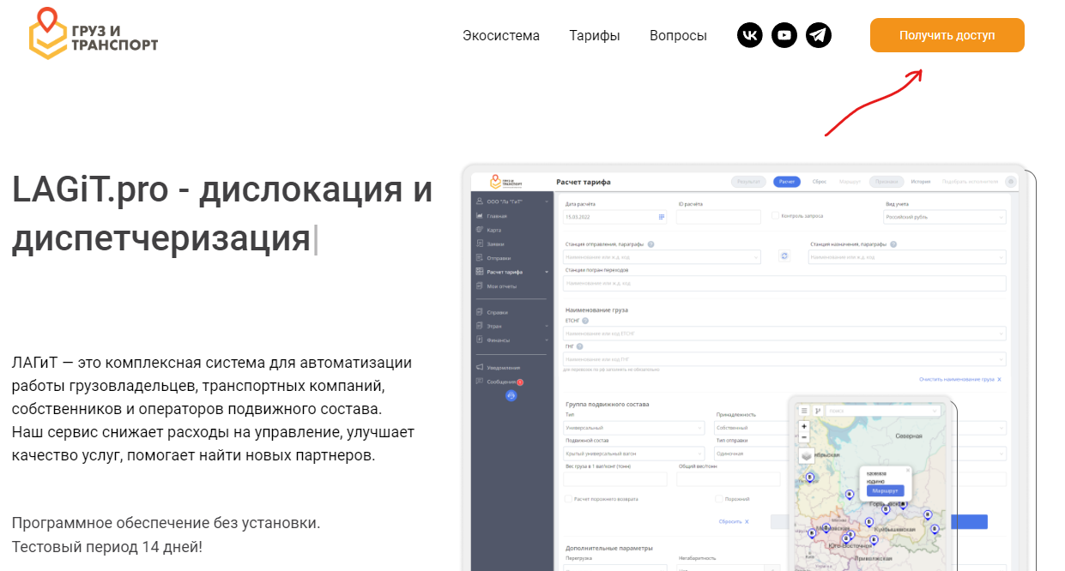Screen dimensions: 1065x571
Task: Open Вид учета Российский рубль dropdown
Action: coord(944,217)
